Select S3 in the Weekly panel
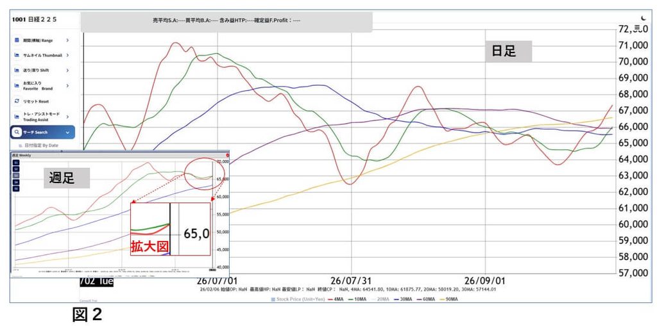Image resolution: width=657 pixels, height=326 pixels. (16, 175)
